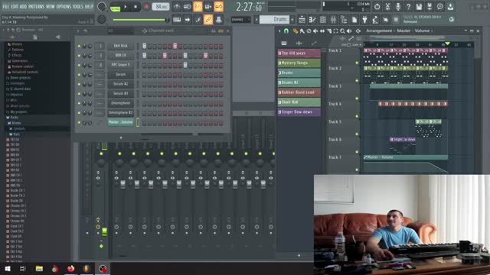Expand Demo projects folder in Browser
Screen dimensions: 490x275
(x=18, y=78)
